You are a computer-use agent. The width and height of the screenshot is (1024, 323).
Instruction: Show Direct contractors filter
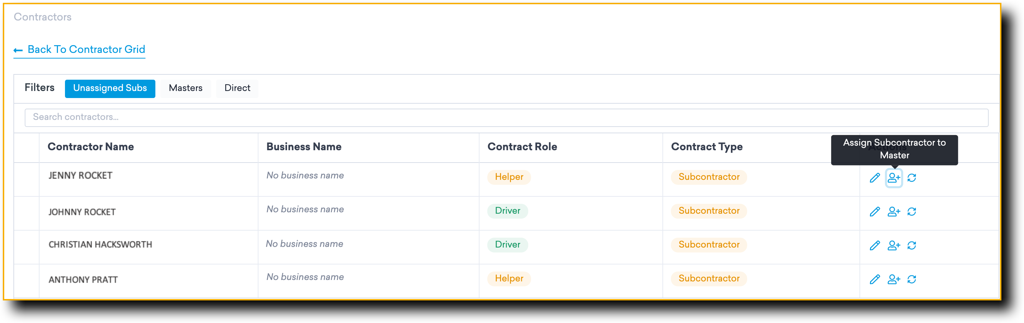point(237,88)
